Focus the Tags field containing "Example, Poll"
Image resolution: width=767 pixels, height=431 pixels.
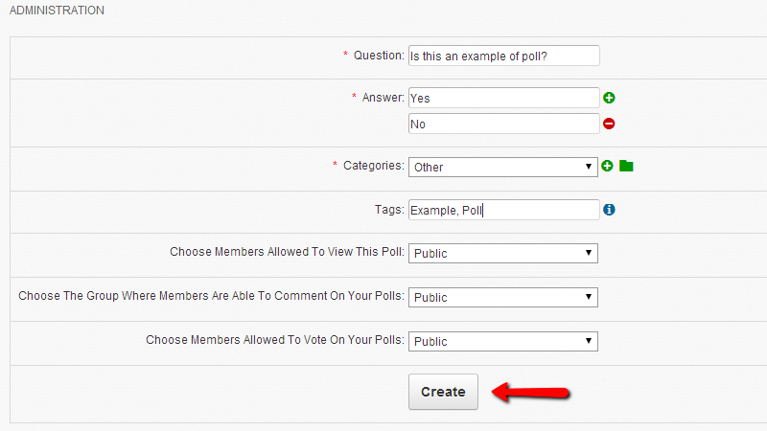pos(503,210)
